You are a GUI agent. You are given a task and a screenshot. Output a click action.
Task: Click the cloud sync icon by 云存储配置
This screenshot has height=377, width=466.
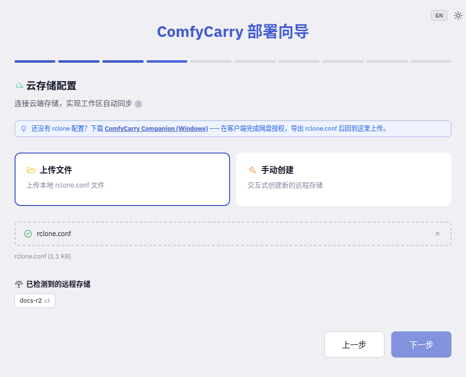point(19,86)
